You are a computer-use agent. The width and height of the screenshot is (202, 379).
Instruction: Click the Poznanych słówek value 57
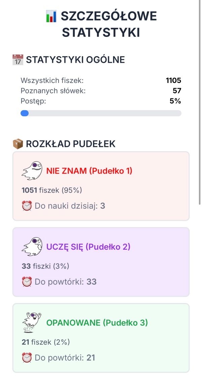[x=177, y=91]
